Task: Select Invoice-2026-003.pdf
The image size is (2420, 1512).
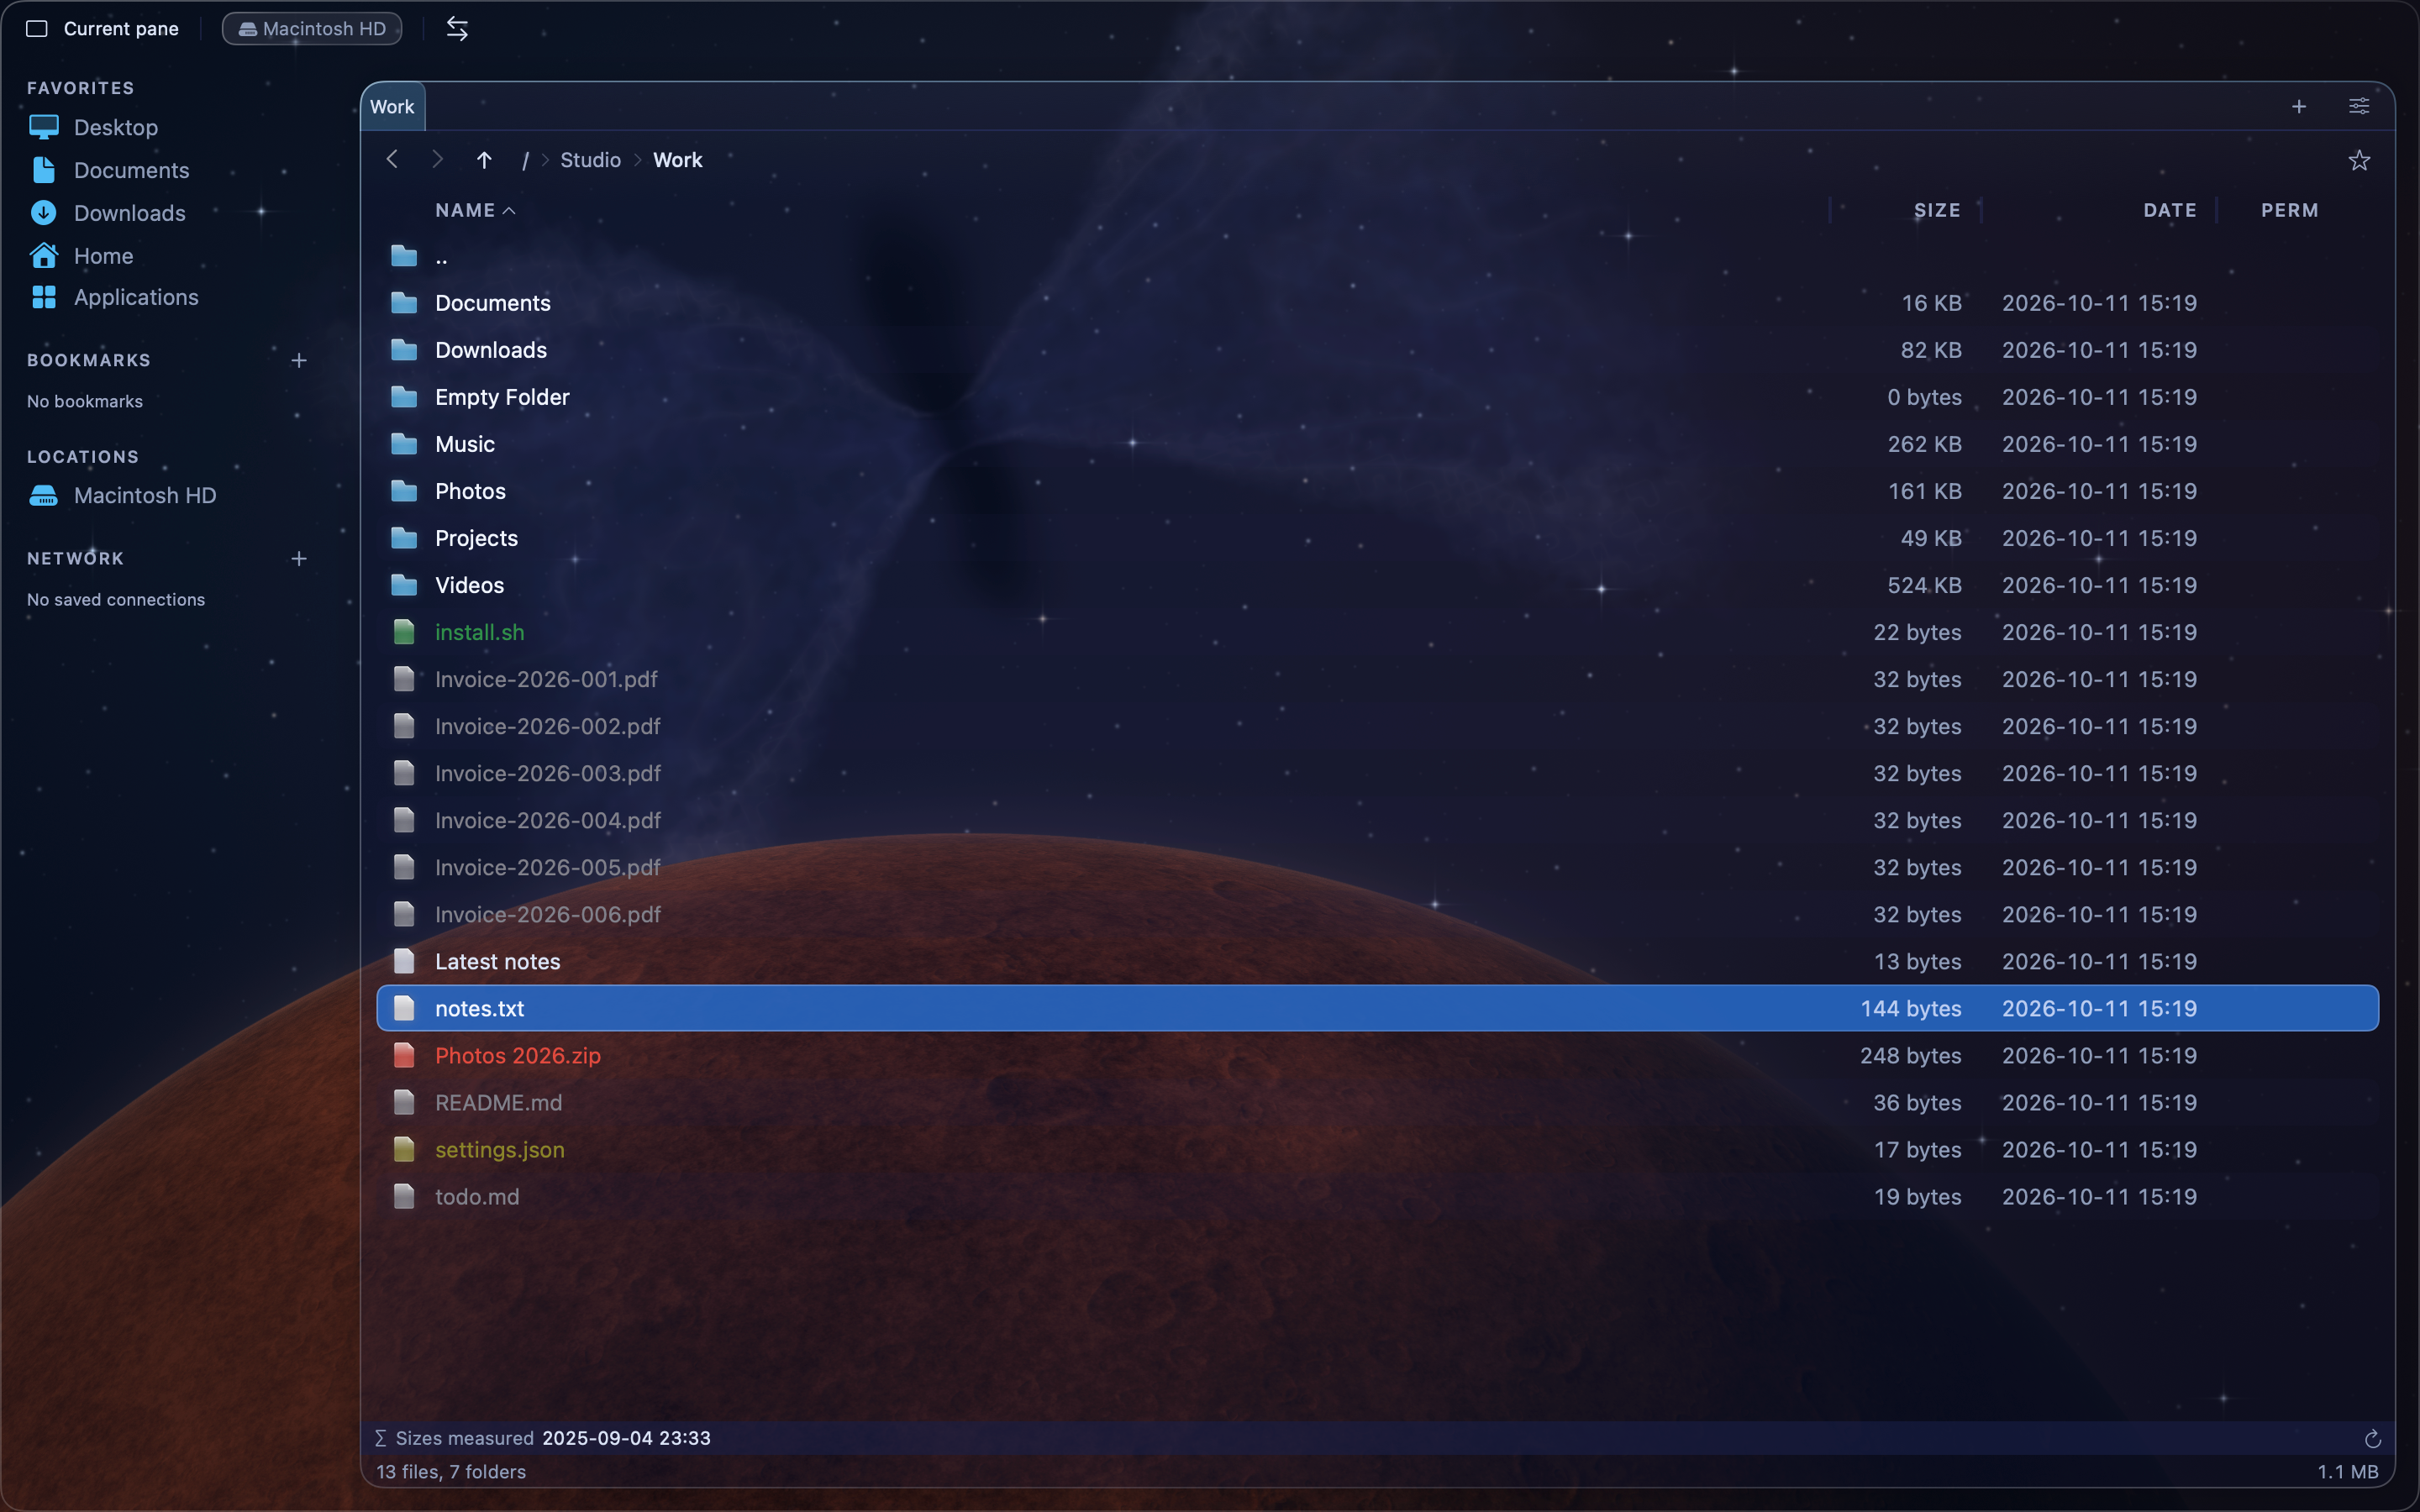Action: [1377, 773]
